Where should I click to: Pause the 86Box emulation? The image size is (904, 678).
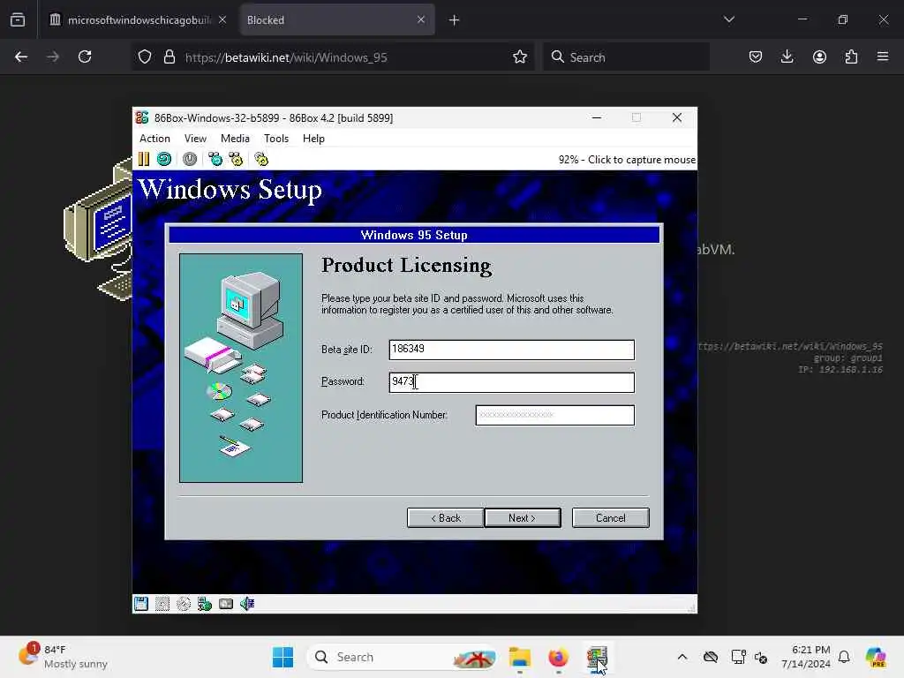[144, 159]
